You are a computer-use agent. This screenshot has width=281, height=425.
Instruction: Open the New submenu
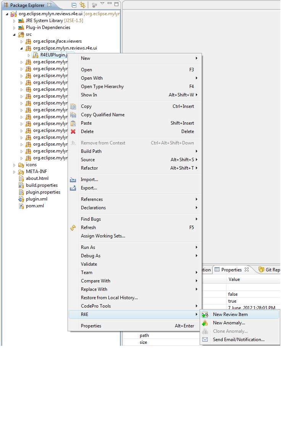pyautogui.click(x=135, y=58)
